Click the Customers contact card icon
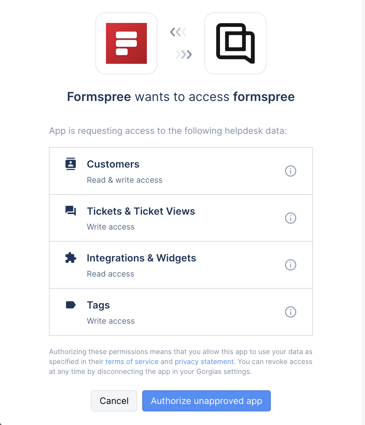Screen dimensions: 365x425 click(71, 164)
